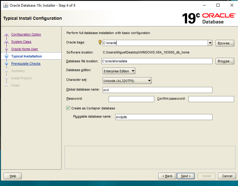The image size is (238, 186).
Task: Cancel the Oracle installation
Action: (227, 176)
